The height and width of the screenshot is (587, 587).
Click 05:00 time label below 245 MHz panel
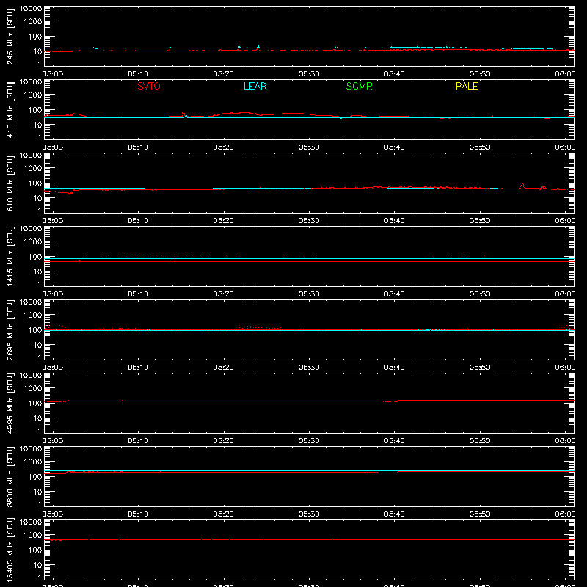tap(53, 74)
